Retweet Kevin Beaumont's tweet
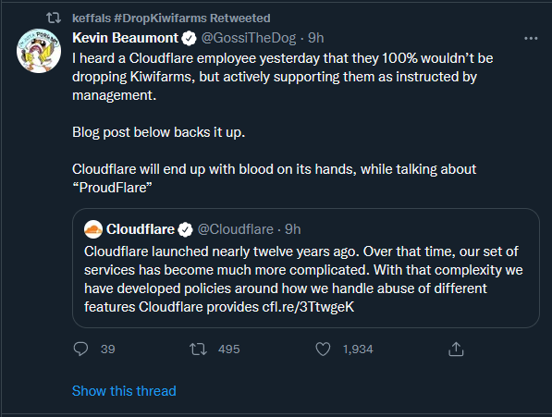The image size is (552, 417). [198, 350]
